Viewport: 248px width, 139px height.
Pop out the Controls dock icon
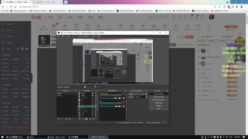pos(167,91)
